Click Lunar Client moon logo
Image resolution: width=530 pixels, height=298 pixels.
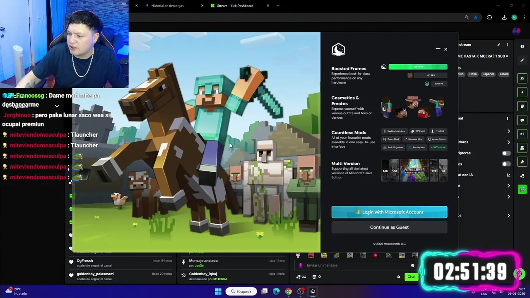(x=338, y=50)
